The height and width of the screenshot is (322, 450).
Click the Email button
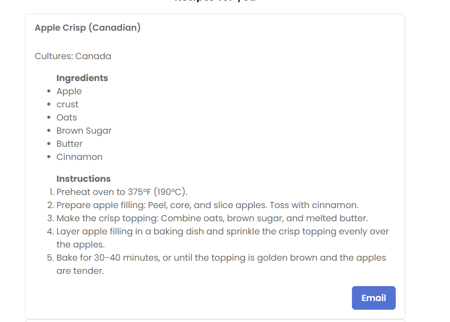(374, 298)
